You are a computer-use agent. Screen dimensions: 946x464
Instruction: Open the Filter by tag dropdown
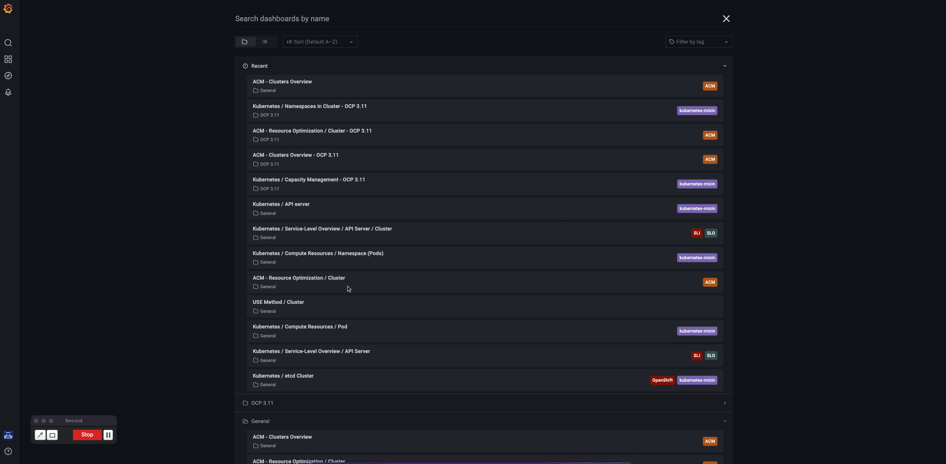tap(698, 42)
